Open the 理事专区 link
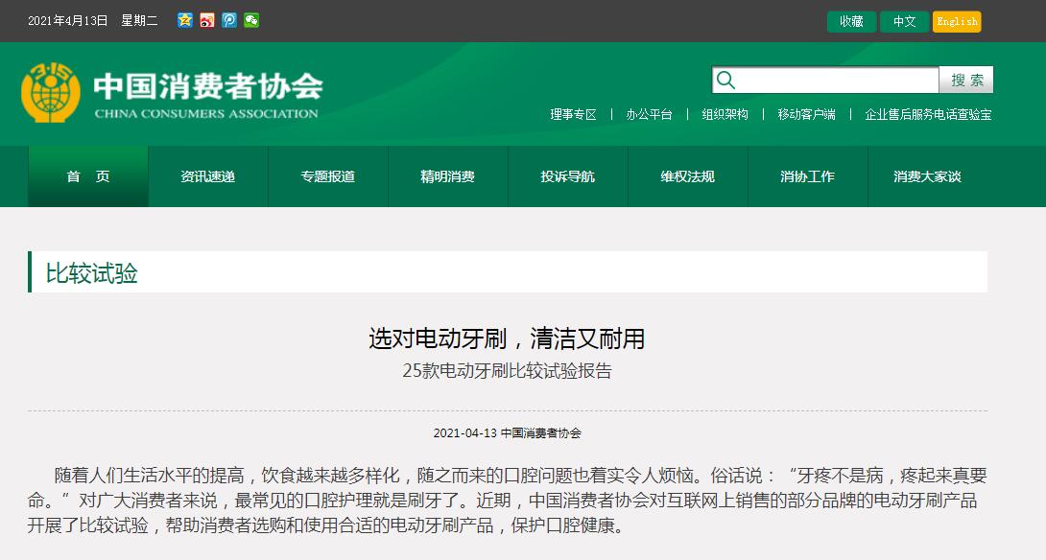Image resolution: width=1046 pixels, height=560 pixels. click(573, 115)
